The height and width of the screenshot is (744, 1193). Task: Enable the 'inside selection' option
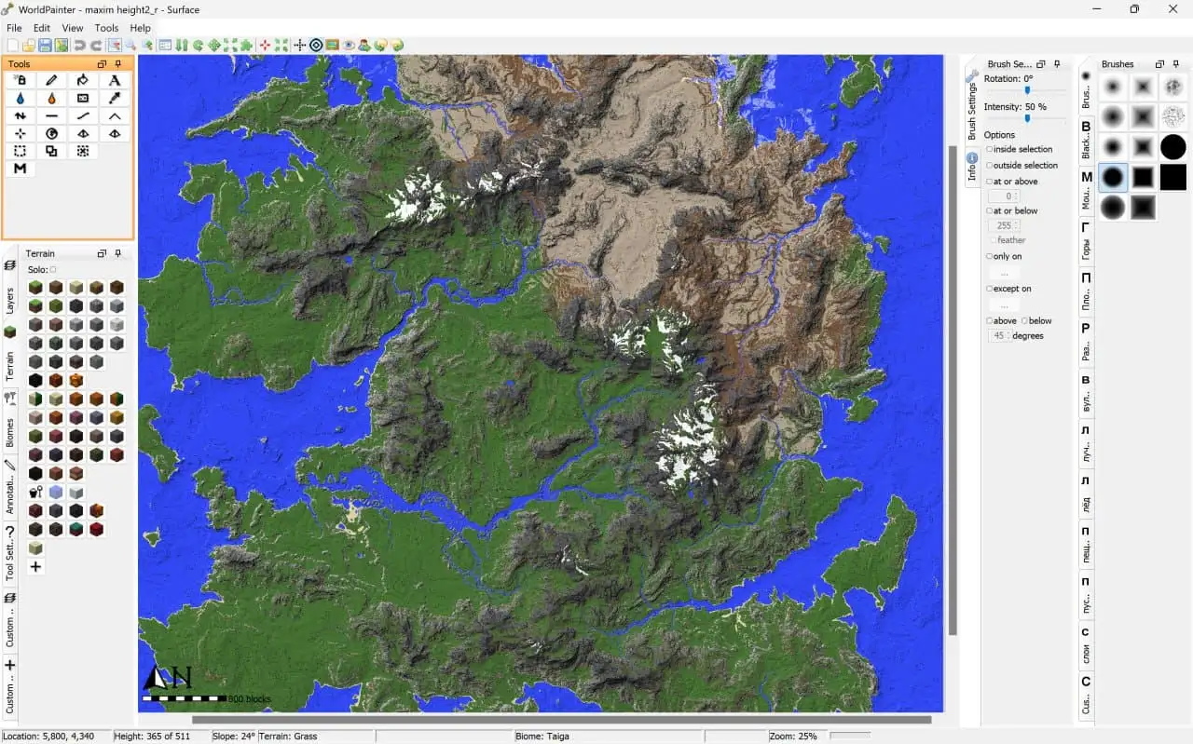pos(990,149)
